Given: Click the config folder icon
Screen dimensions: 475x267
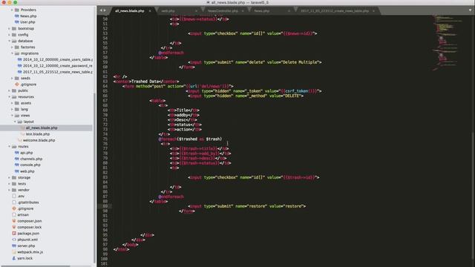Looking at the screenshot, I should click(x=14, y=35).
